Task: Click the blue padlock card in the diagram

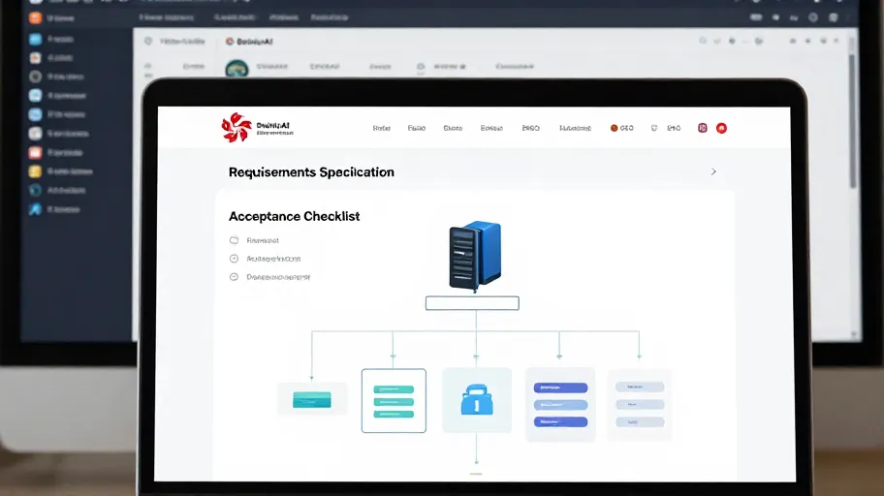Action: pos(477,400)
